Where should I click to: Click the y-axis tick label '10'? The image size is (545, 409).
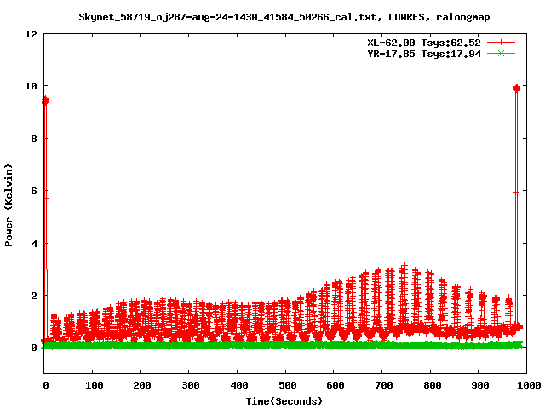(31, 86)
